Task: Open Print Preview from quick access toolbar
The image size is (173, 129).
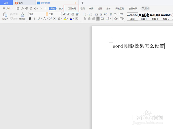Action: click(31, 8)
